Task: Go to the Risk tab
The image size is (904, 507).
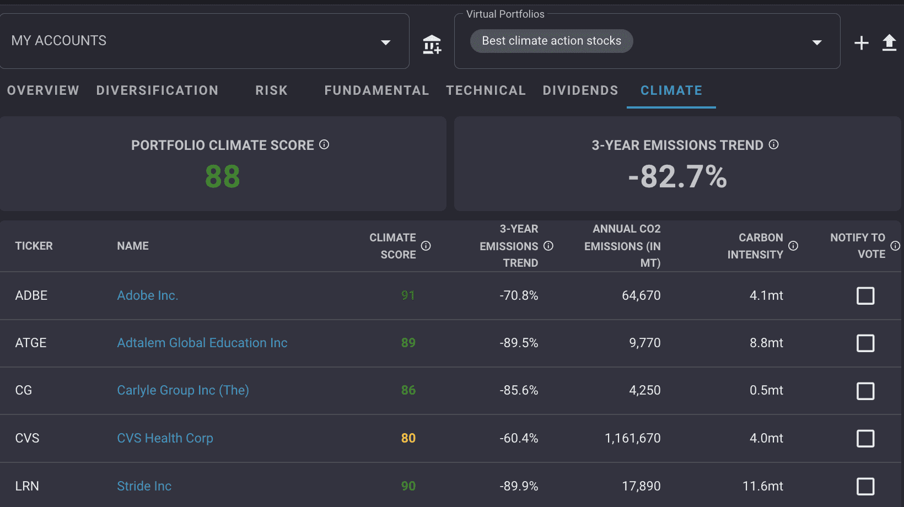Action: click(x=271, y=90)
